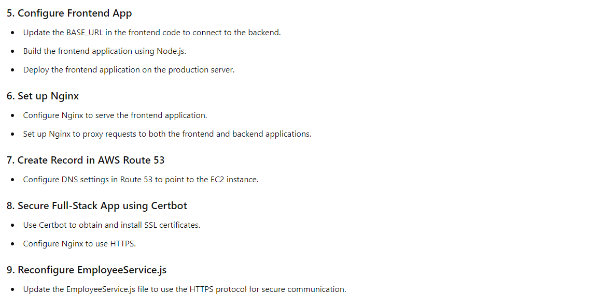Click 'Configure Nginx to serve the frontend' line

[x=115, y=115]
